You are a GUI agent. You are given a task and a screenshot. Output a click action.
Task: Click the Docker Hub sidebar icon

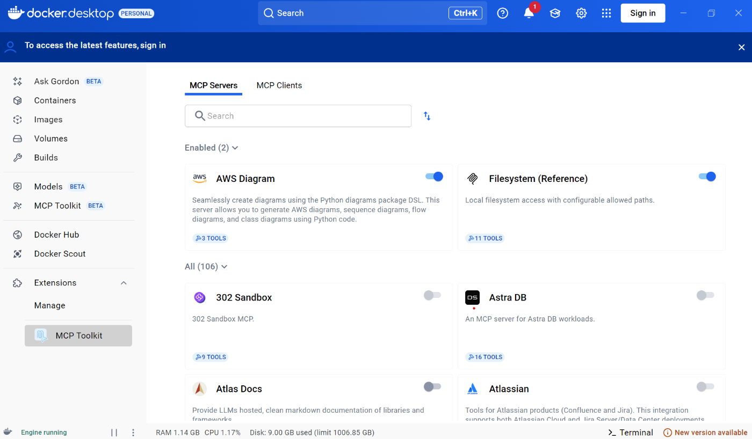coord(18,235)
